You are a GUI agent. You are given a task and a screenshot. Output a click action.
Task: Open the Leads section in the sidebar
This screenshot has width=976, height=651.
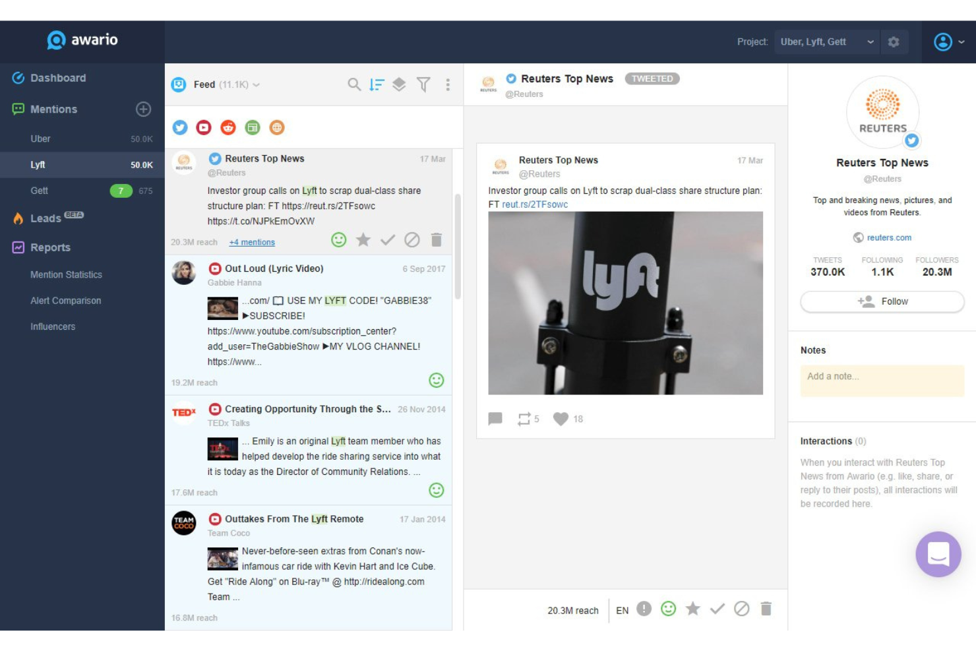(x=45, y=218)
